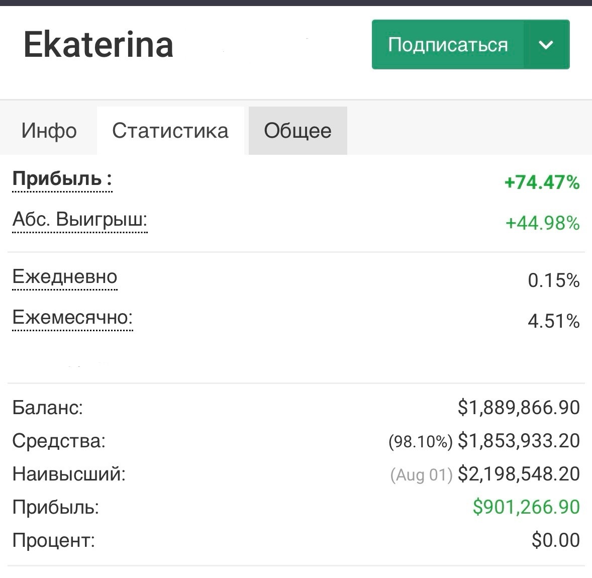Switch to the Инфо tab
Screen dimensions: 592x578
tap(49, 131)
